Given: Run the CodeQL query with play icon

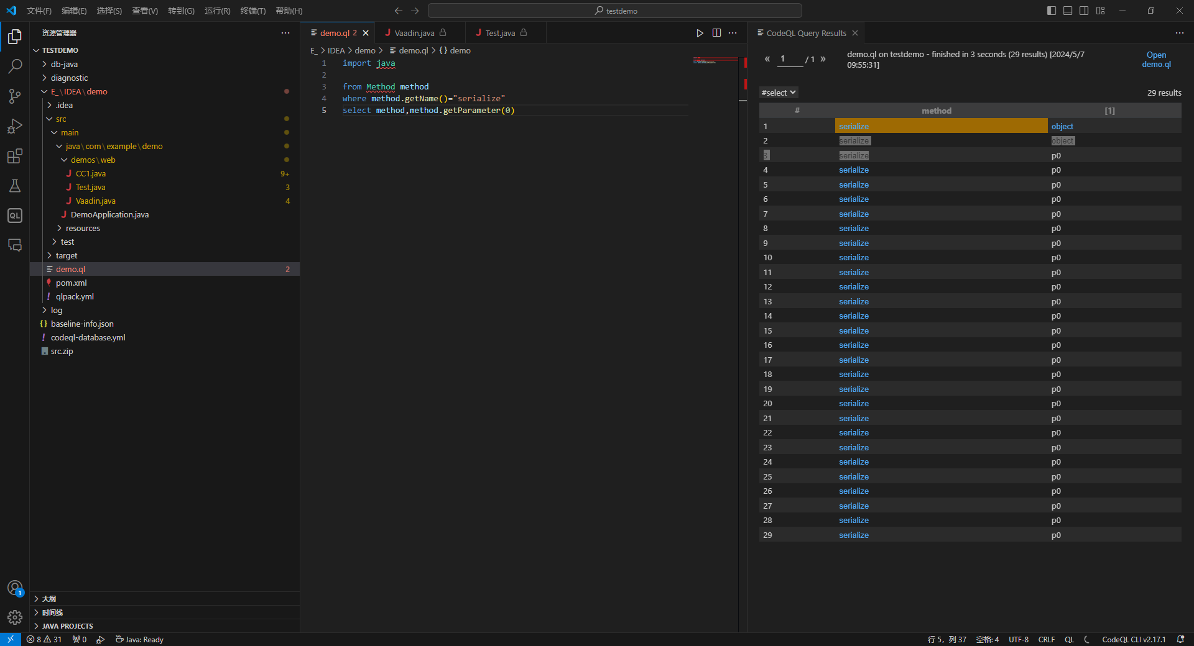Looking at the screenshot, I should coord(700,33).
